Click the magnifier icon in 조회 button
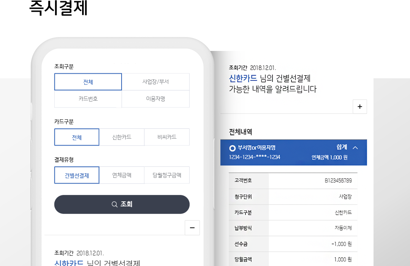 point(114,204)
